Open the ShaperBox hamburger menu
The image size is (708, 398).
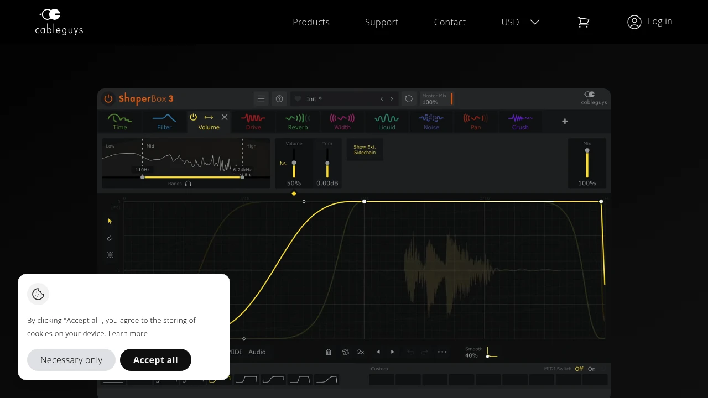pyautogui.click(x=261, y=98)
